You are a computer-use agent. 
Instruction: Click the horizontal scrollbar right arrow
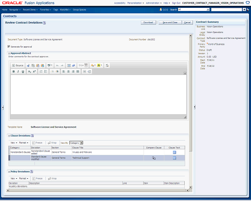coord(187,190)
